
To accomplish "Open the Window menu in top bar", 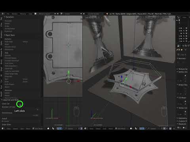I will (23, 14).
